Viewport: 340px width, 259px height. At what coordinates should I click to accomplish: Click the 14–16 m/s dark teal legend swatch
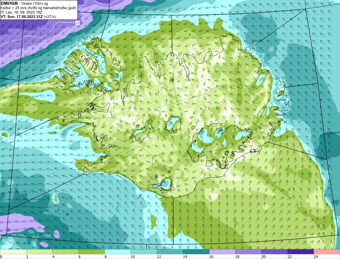[x=196, y=252]
